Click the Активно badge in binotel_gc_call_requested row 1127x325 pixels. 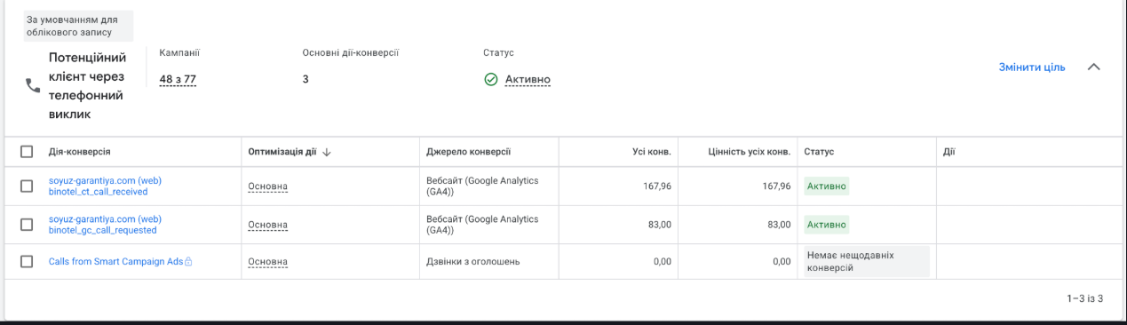(827, 225)
